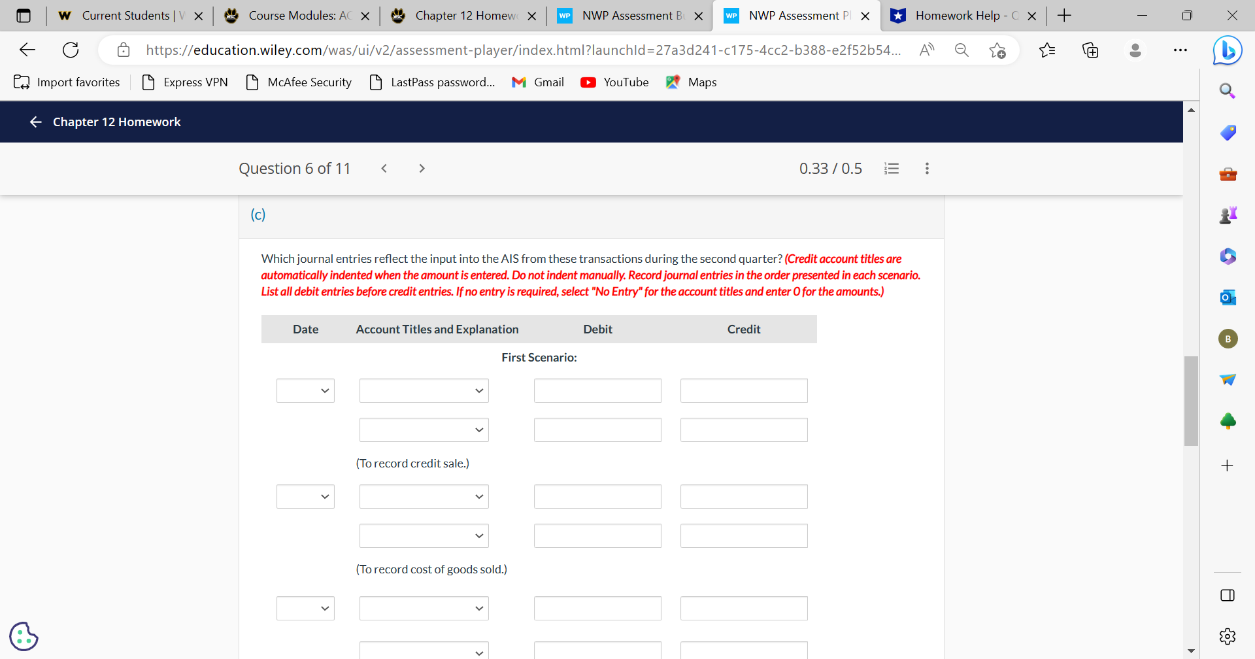The width and height of the screenshot is (1255, 659).
Task: Activate Read aloud in address bar
Action: [x=927, y=50]
